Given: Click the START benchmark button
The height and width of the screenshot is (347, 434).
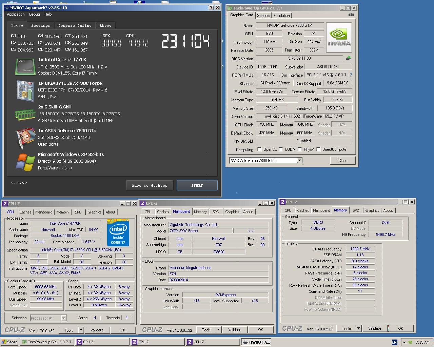Looking at the screenshot, I should click(x=197, y=185).
